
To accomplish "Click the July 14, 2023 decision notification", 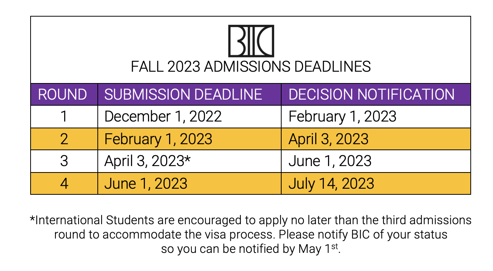I will [331, 184].
